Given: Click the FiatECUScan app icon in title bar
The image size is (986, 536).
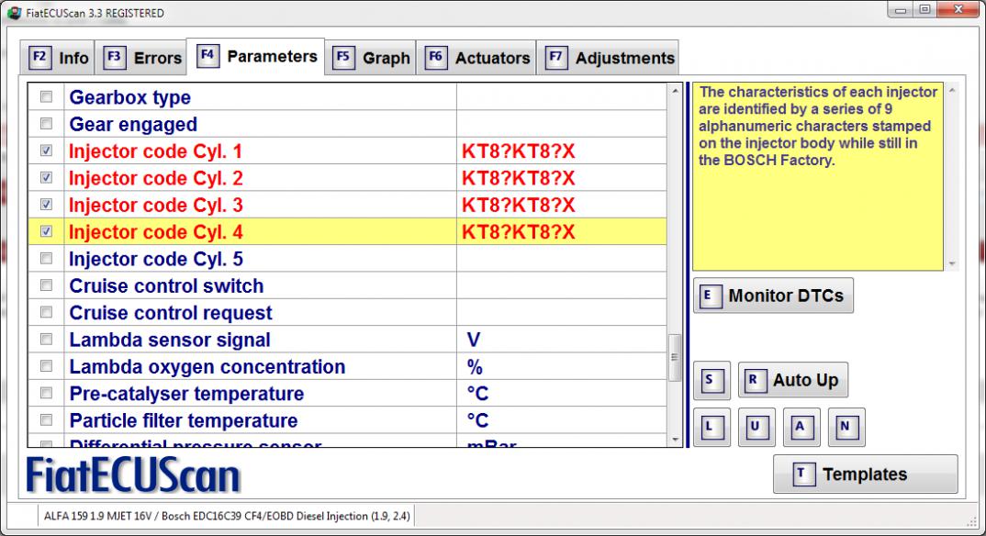Looking at the screenshot, I should tap(14, 13).
